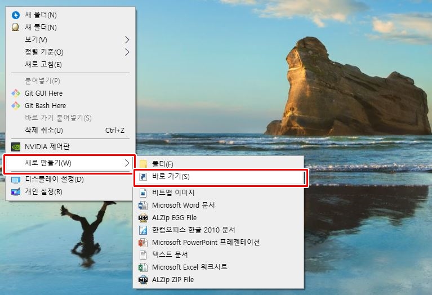The height and width of the screenshot is (295, 432).
Task: Choose 붙여넣기(P) in the context menu
Action: point(70,81)
